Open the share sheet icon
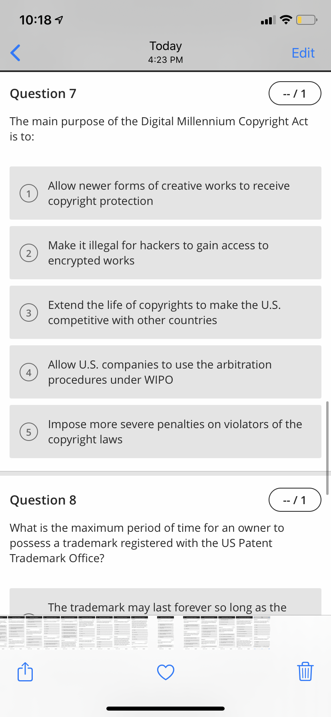This screenshot has height=717, width=331. (25, 672)
